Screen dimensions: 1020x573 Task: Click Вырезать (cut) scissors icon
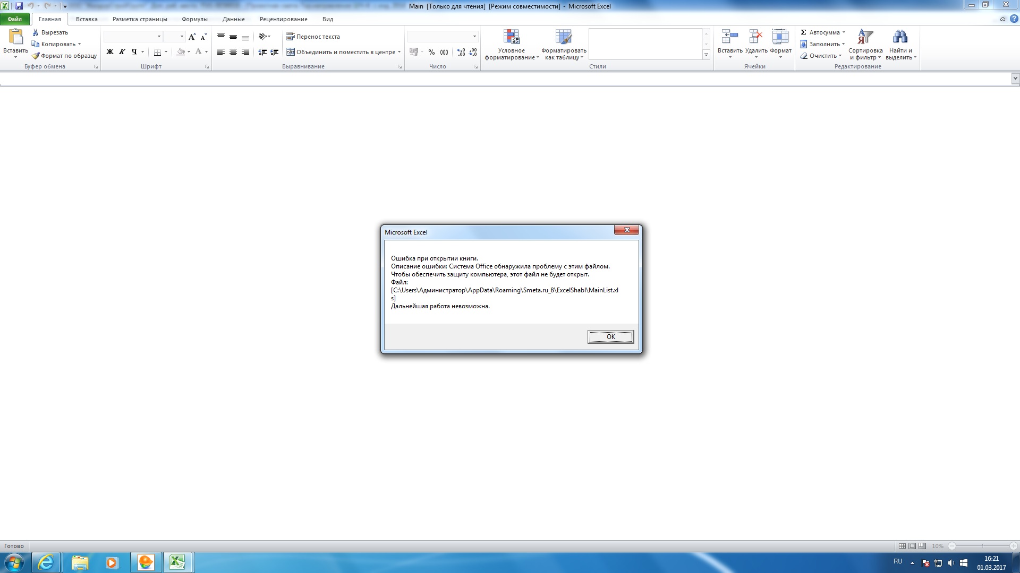[x=50, y=32]
